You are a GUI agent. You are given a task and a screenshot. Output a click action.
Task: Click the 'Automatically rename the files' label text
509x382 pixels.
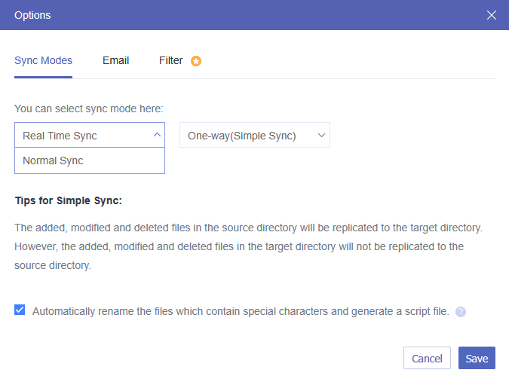click(241, 310)
